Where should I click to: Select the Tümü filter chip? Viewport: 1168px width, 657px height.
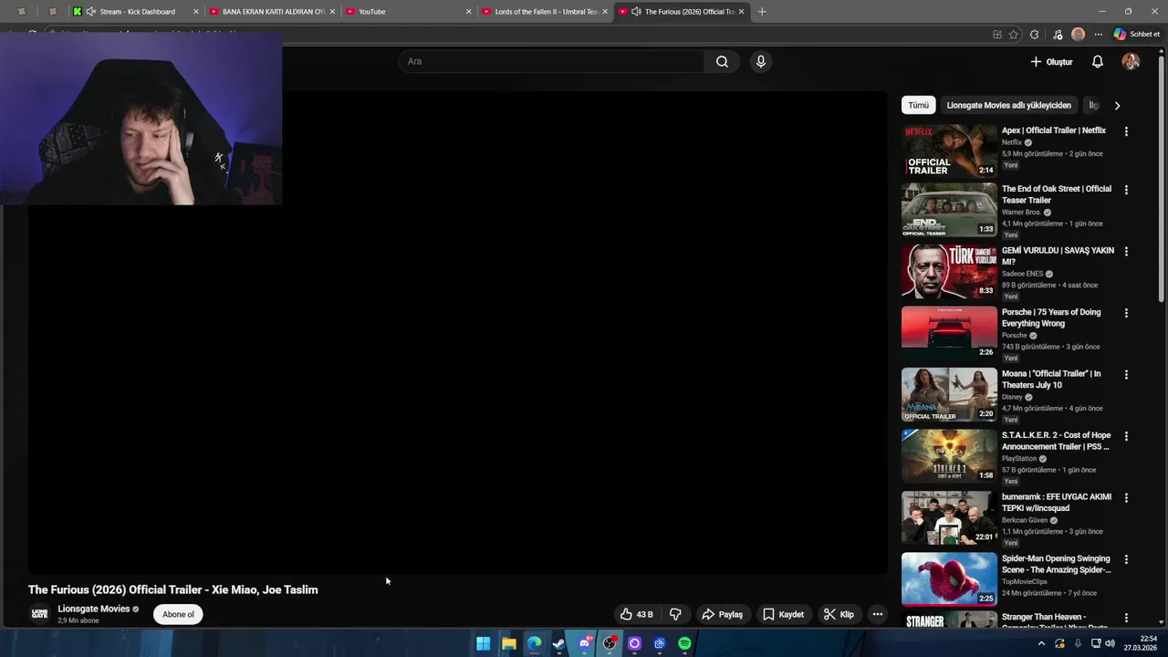(x=918, y=105)
